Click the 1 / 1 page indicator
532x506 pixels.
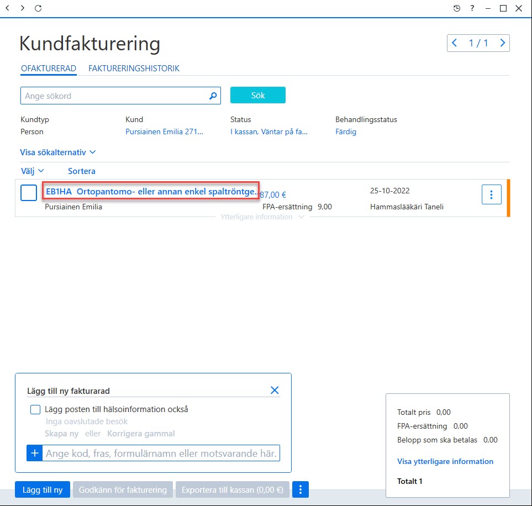478,43
